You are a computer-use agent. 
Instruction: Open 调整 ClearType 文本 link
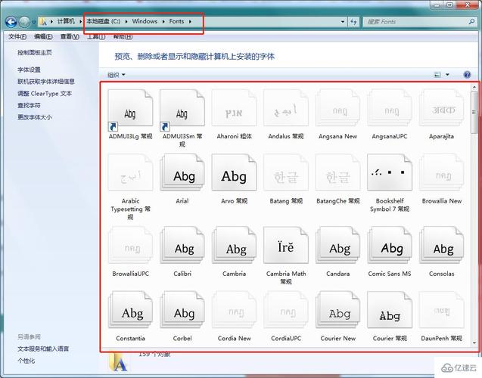45,94
